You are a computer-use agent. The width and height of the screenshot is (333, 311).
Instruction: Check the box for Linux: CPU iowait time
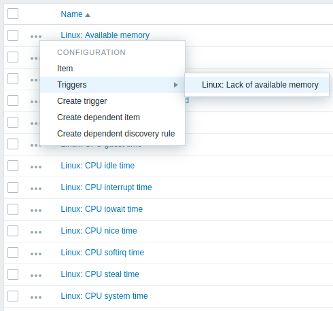point(13,209)
